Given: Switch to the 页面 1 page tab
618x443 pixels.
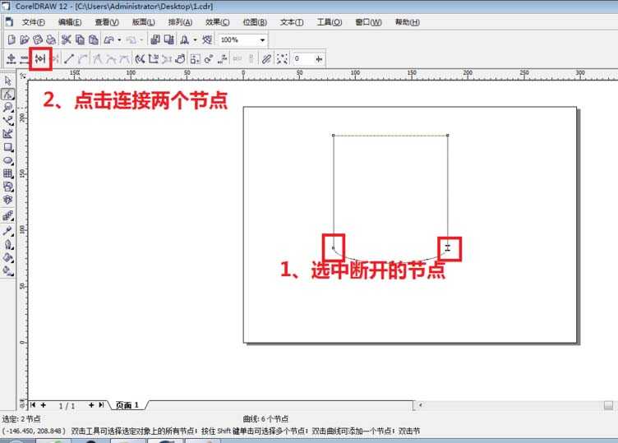Looking at the screenshot, I should coord(127,405).
